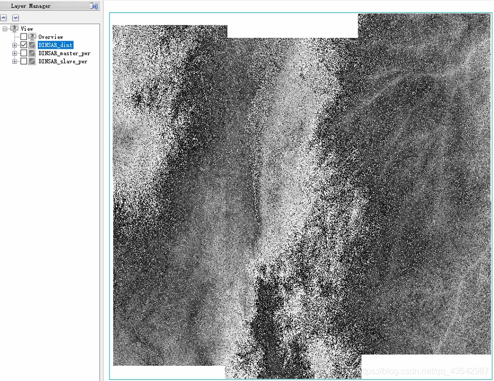Image resolution: width=494 pixels, height=381 pixels.
Task: Click the Layer Manager panel title
Action: click(x=30, y=6)
